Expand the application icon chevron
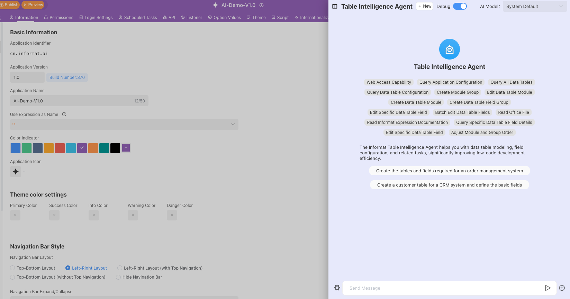Screen dimensions: 570x299 24,172
